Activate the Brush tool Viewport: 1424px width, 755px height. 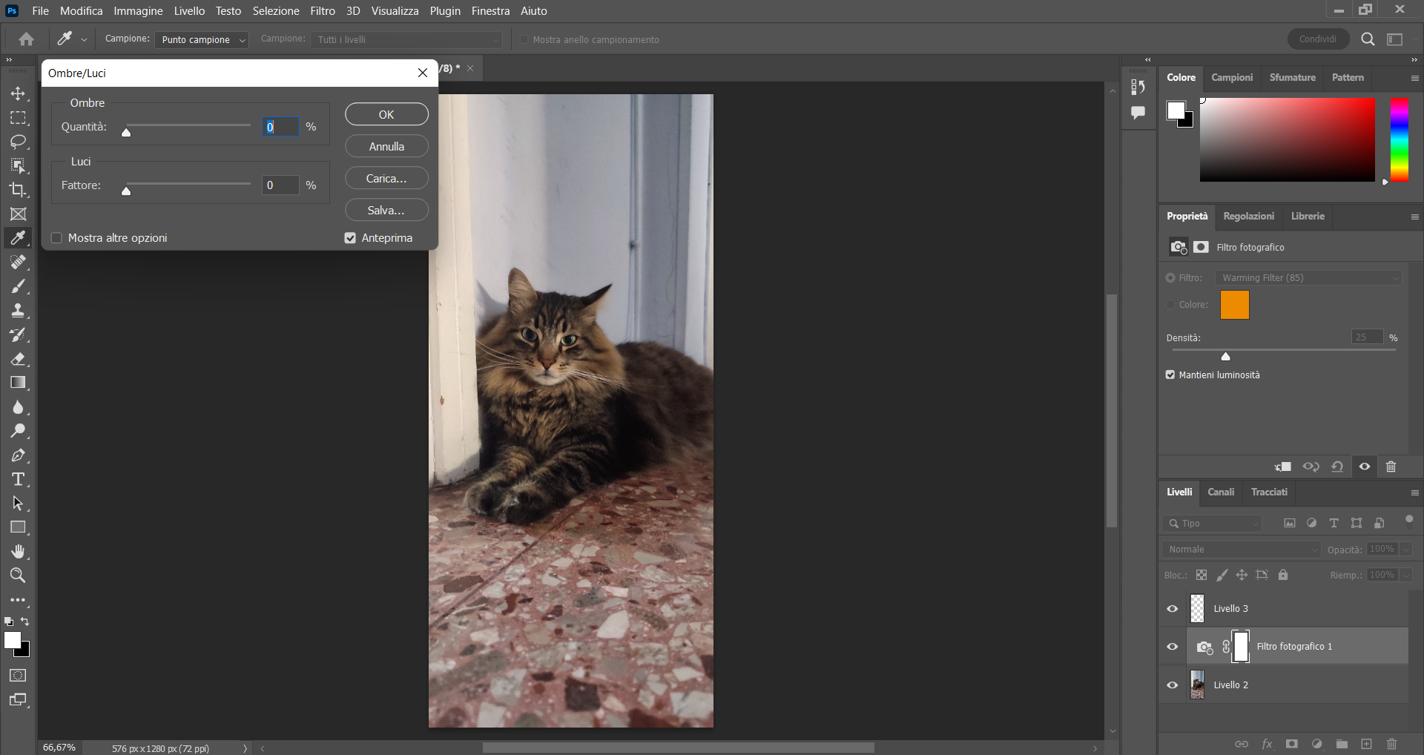18,286
